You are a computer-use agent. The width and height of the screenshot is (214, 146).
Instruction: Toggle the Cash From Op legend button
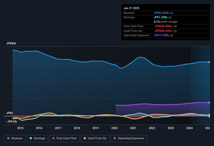click(95, 138)
